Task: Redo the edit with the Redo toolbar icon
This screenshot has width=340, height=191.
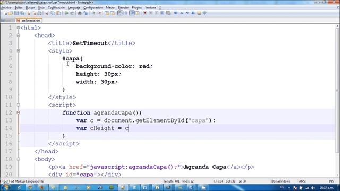Action: pyautogui.click(x=72, y=13)
